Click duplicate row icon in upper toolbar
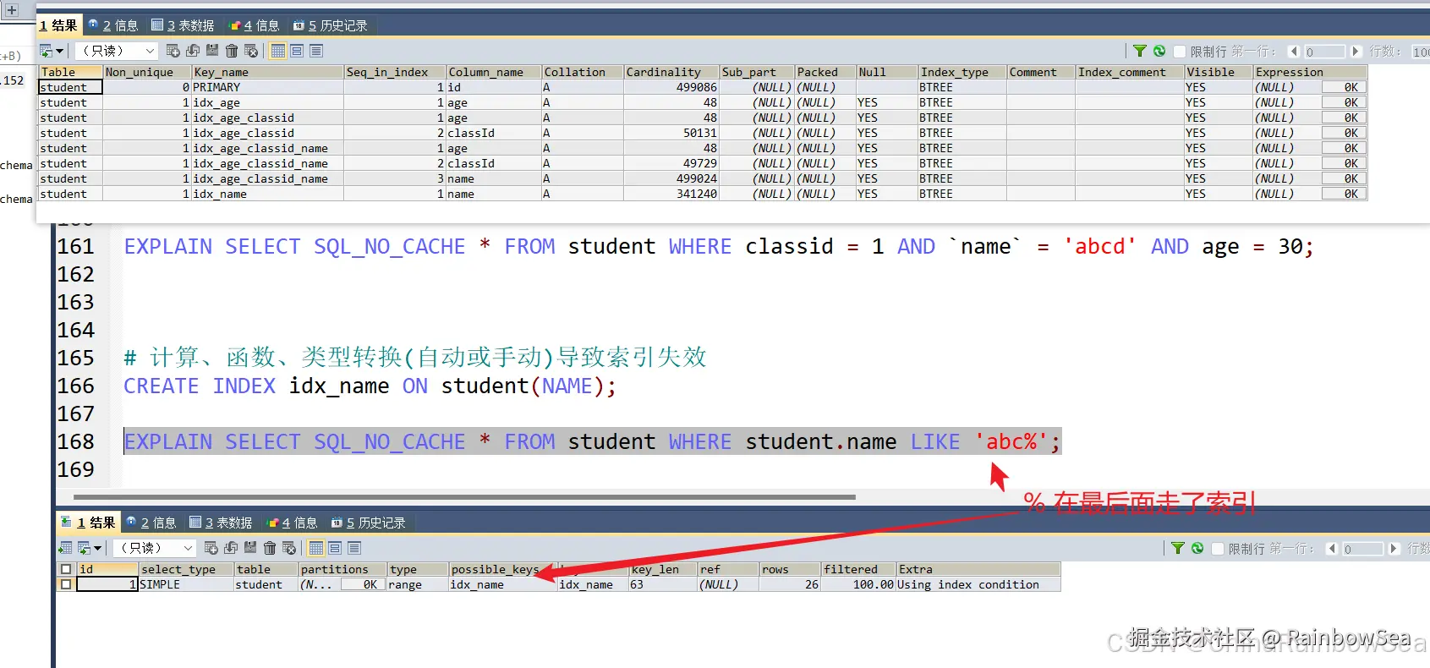The image size is (1430, 668). (193, 51)
